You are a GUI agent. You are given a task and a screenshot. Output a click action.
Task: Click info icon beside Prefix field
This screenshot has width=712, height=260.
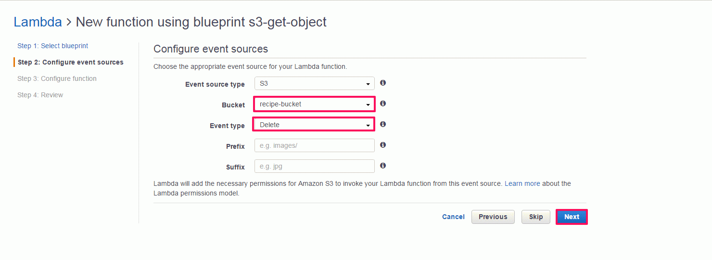[383, 145]
